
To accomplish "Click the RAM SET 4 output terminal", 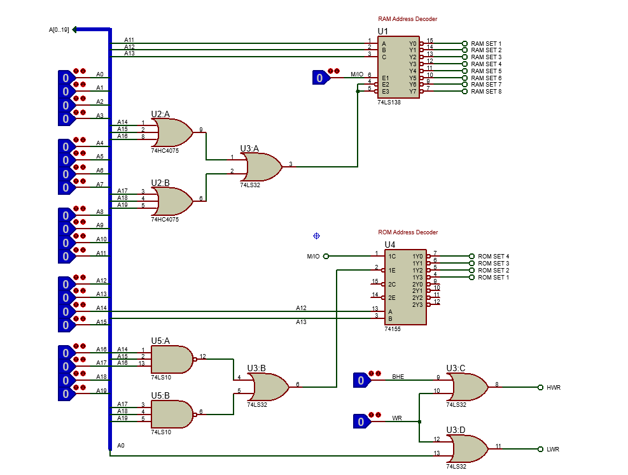I will click(x=464, y=64).
